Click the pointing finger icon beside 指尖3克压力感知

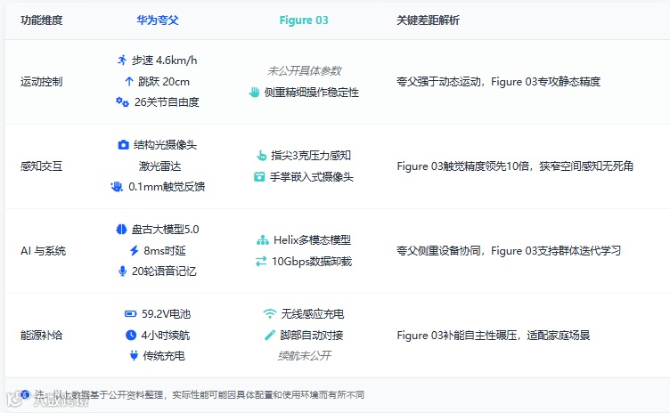tap(262, 156)
